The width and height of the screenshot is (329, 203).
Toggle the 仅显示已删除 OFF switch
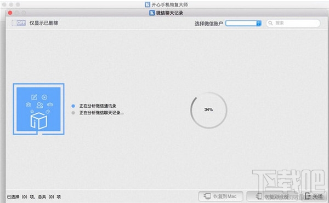pyautogui.click(x=19, y=23)
